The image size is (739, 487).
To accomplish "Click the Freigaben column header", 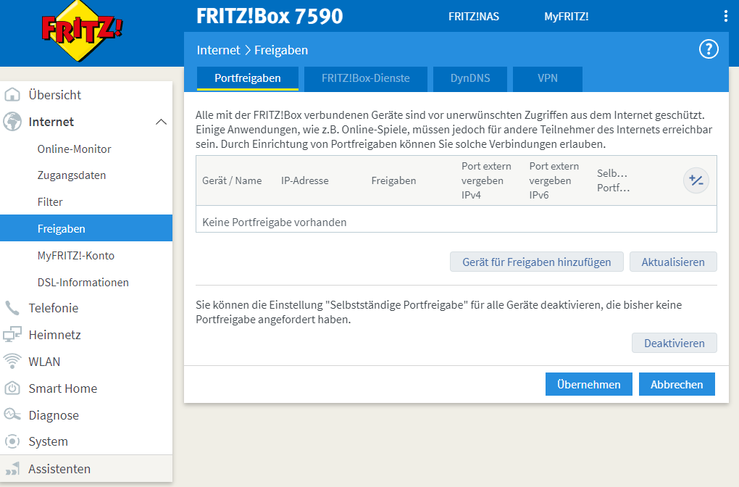I will coord(393,180).
